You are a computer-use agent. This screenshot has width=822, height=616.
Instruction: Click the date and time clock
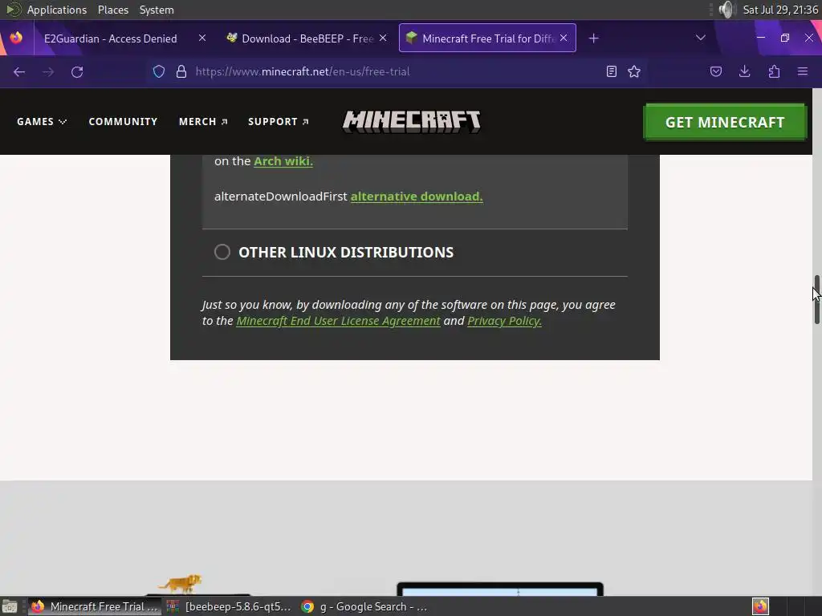point(780,10)
